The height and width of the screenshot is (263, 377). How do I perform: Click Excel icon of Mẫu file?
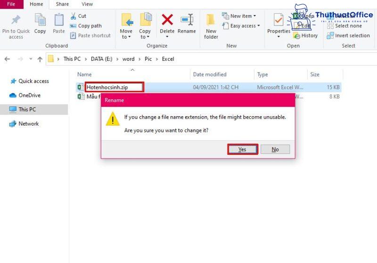[81, 96]
